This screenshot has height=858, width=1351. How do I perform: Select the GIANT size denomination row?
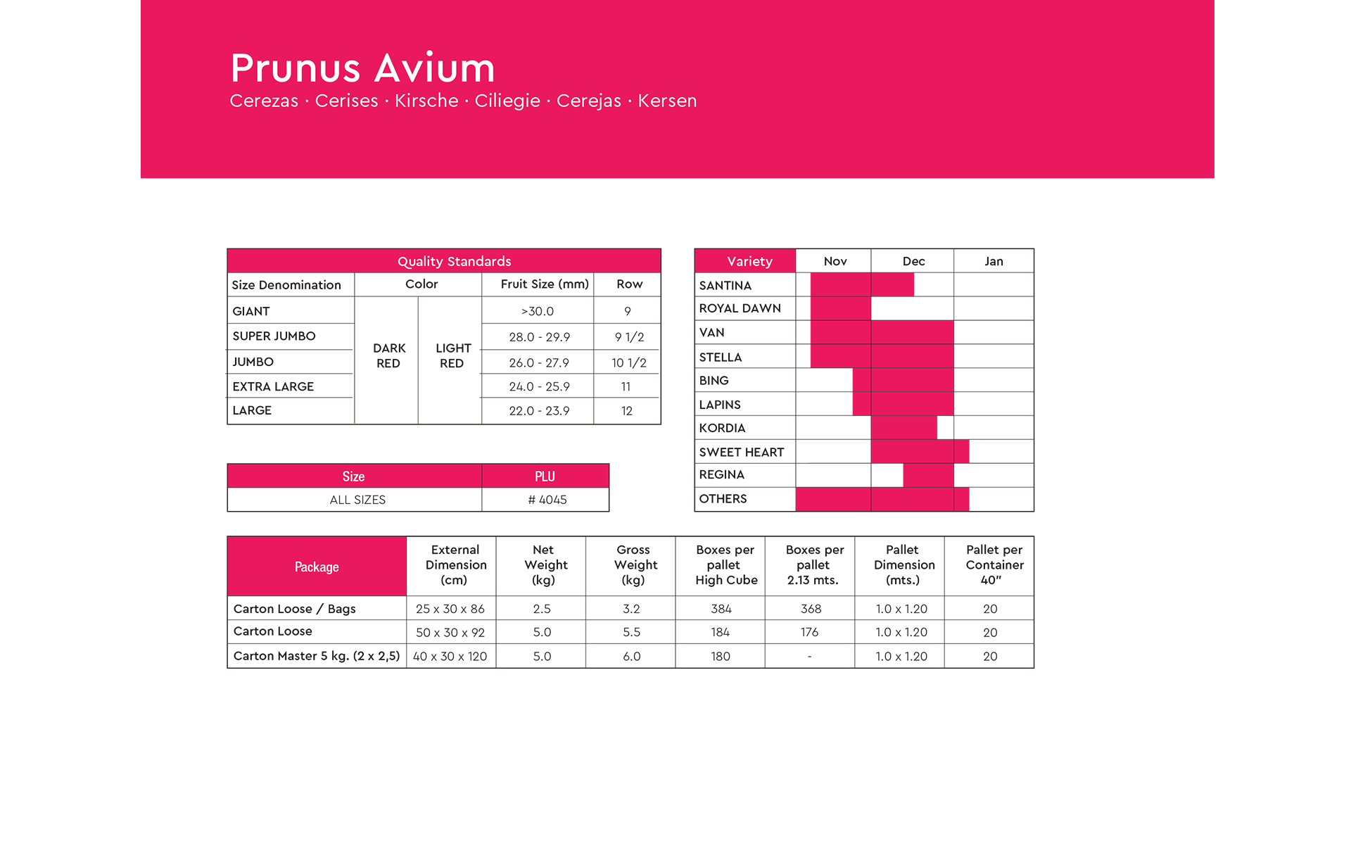pos(444,311)
